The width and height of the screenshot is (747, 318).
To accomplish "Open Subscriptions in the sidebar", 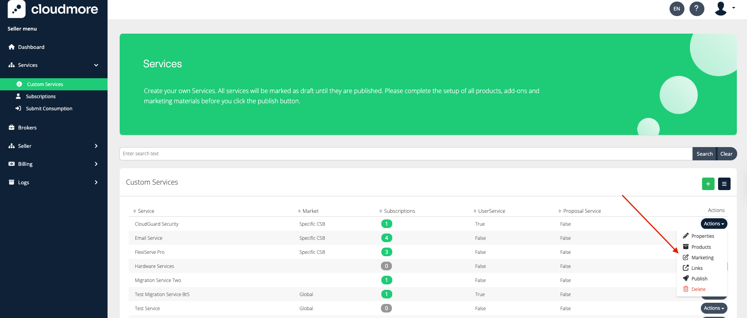I will tap(41, 96).
